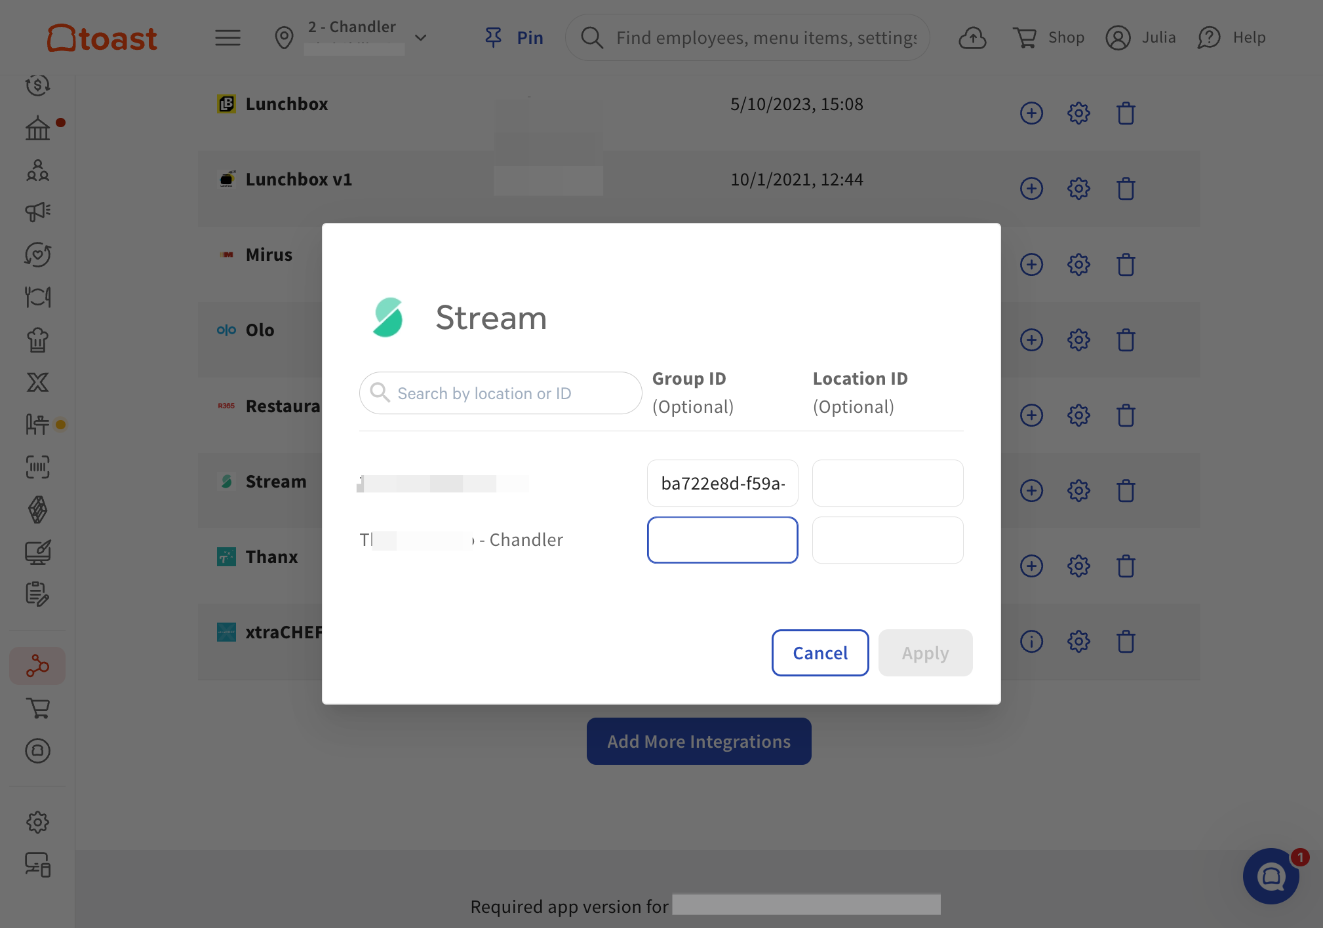The width and height of the screenshot is (1323, 928).
Task: Click the Apply button
Action: click(x=925, y=653)
